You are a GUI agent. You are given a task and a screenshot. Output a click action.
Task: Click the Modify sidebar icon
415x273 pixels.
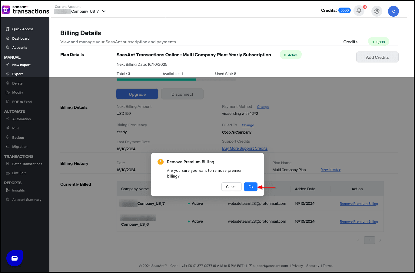click(x=8, y=92)
